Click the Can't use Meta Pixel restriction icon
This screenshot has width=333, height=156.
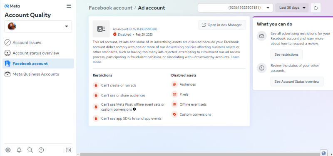point(96,107)
